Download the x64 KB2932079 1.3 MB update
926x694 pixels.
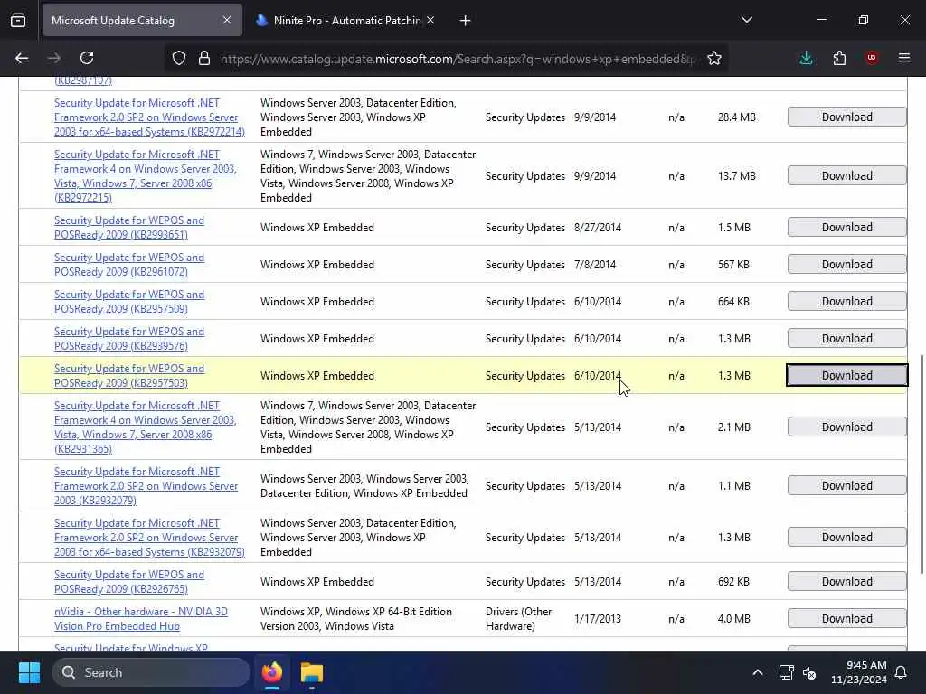tap(846, 537)
